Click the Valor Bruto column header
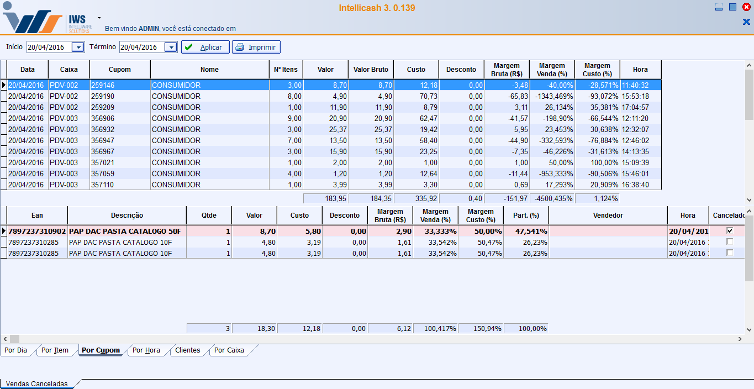The width and height of the screenshot is (754, 389). (371, 70)
